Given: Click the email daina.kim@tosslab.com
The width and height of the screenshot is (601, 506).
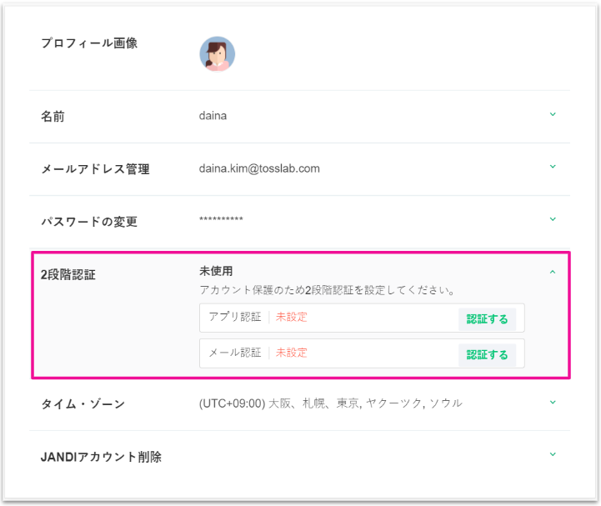Looking at the screenshot, I should 259,168.
